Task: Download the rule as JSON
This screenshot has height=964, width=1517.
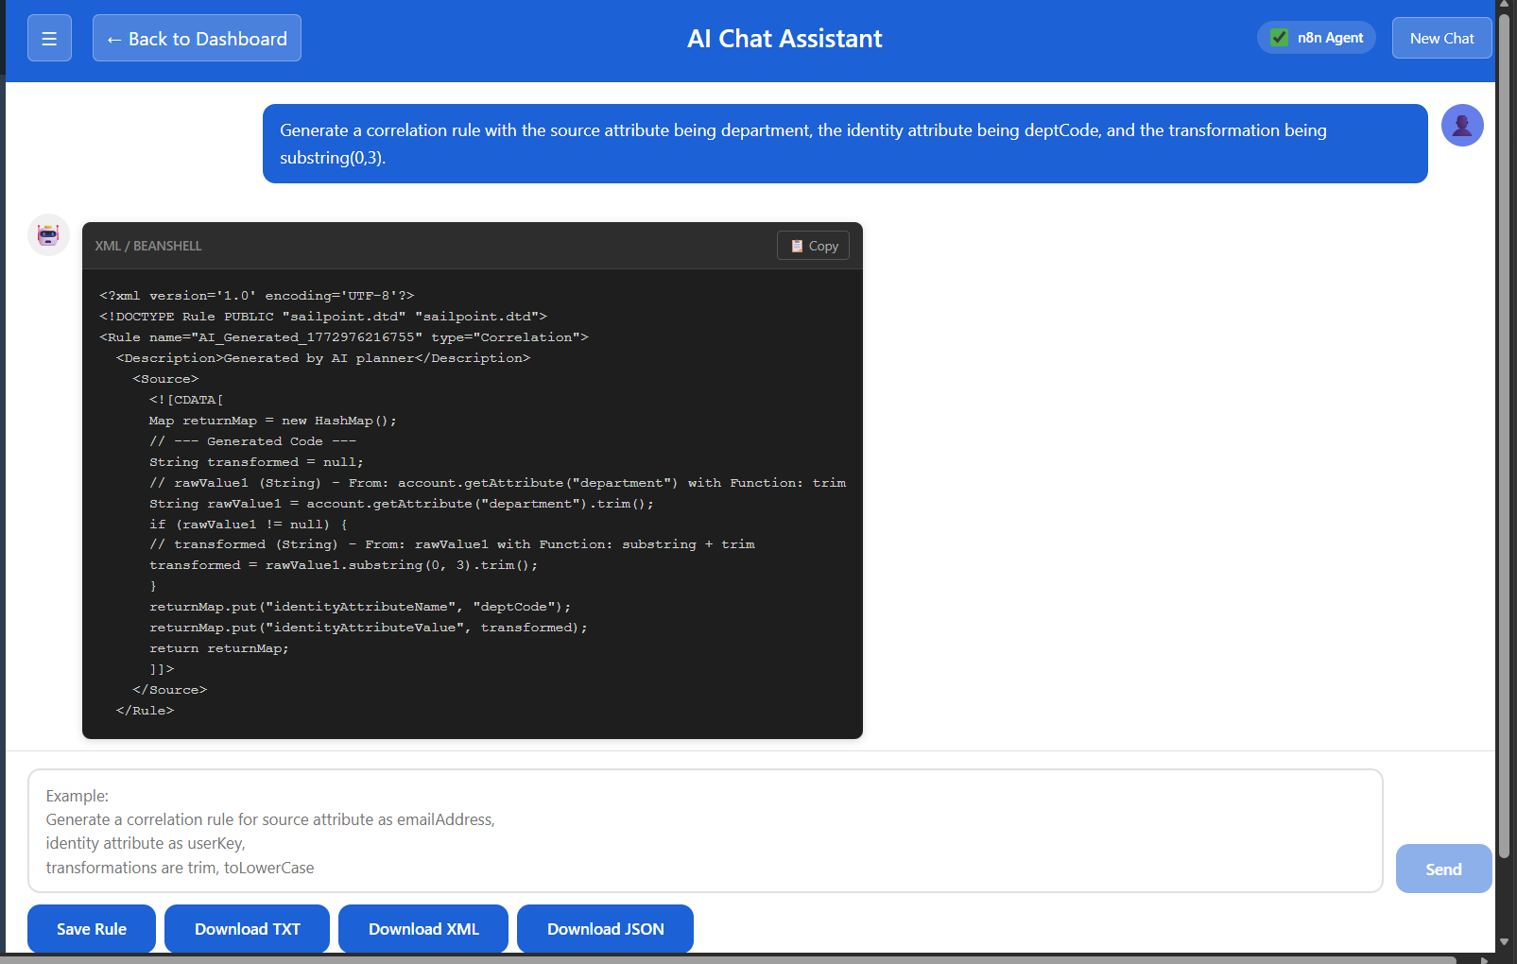Action: (605, 929)
